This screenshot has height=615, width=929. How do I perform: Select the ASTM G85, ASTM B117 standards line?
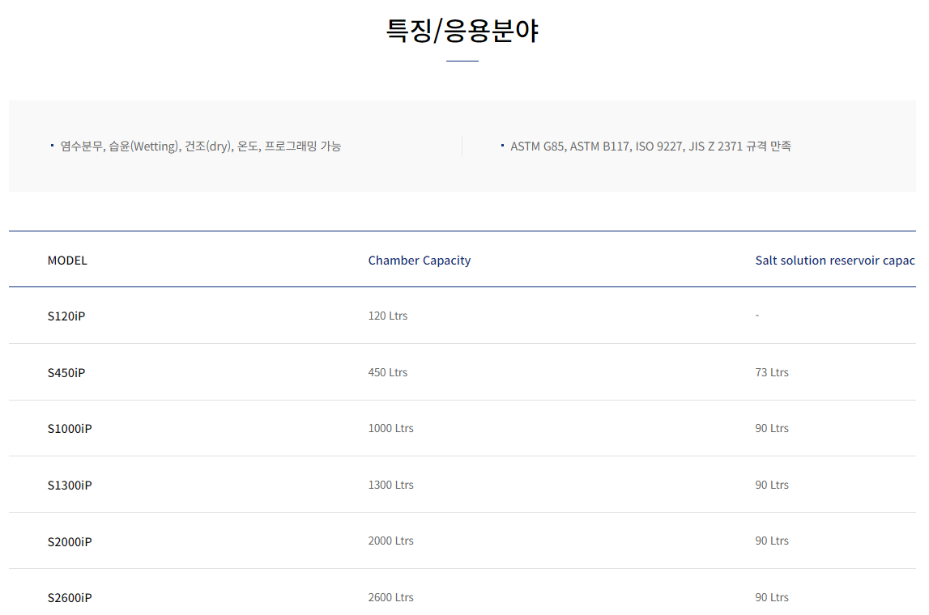[x=650, y=146]
